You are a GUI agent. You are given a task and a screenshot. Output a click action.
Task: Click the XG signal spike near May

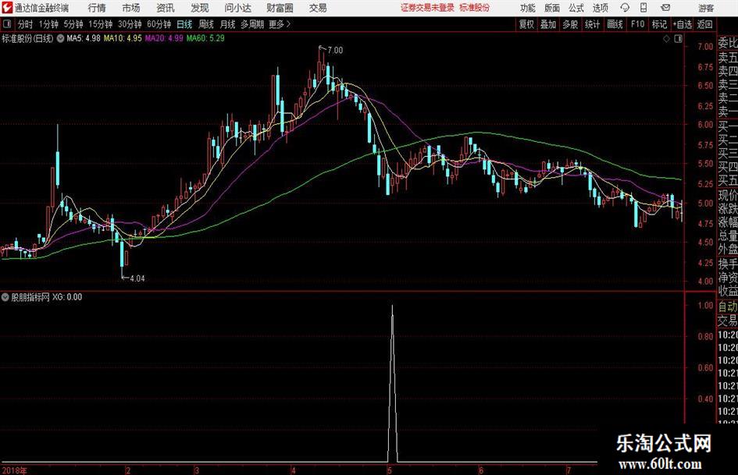393,383
